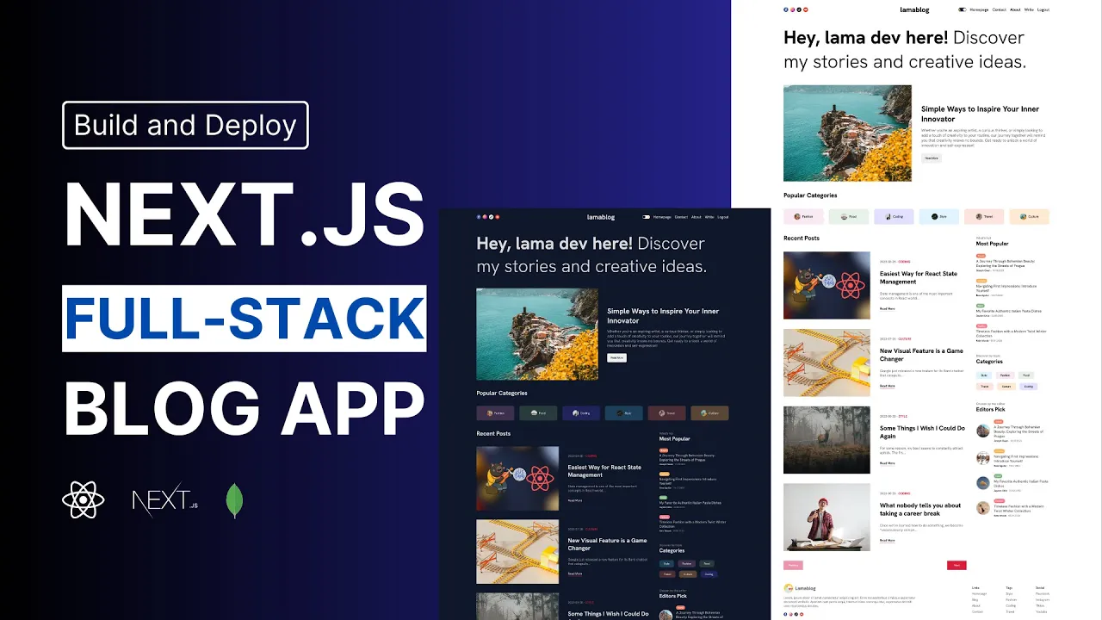
Task: Select the Fashion category chip icon
Action: 797,216
